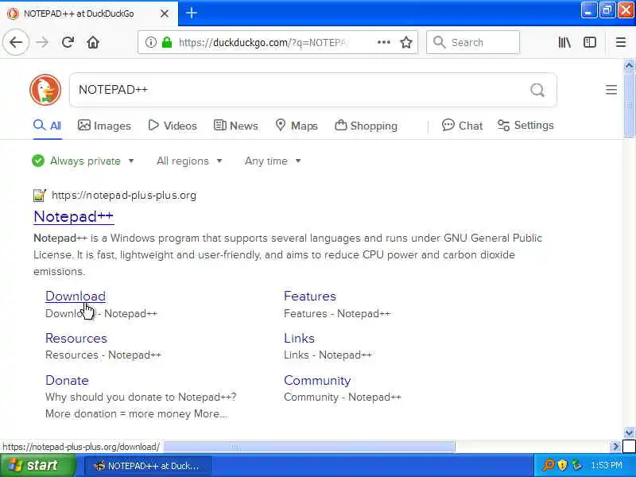Open the Notepad++ result title link
Image resolution: width=636 pixels, height=477 pixels.
[73, 216]
